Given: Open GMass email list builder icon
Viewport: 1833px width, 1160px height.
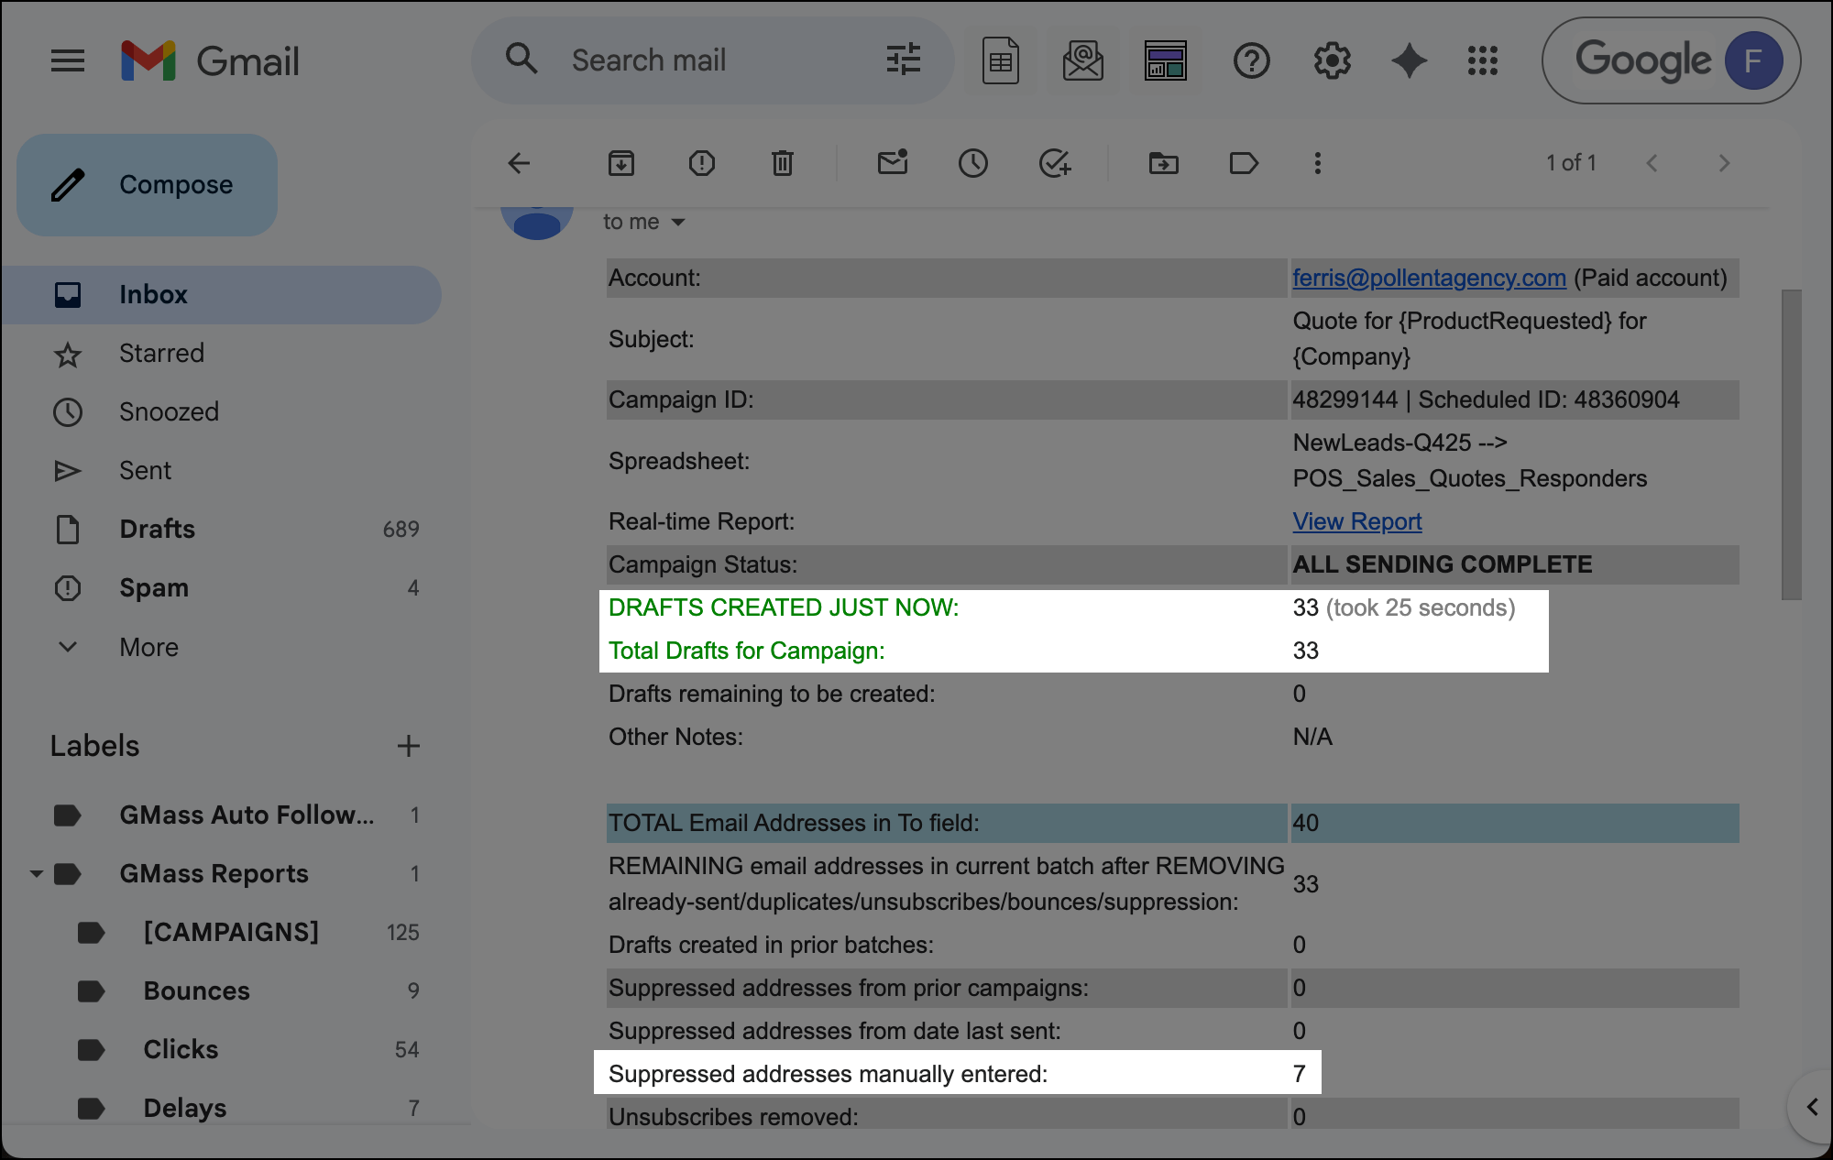Looking at the screenshot, I should pyautogui.click(x=1082, y=60).
